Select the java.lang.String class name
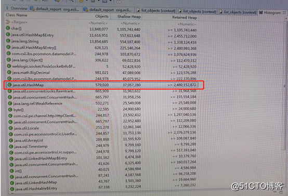 25,41
